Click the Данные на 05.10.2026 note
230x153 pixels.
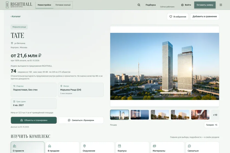(x=20, y=127)
